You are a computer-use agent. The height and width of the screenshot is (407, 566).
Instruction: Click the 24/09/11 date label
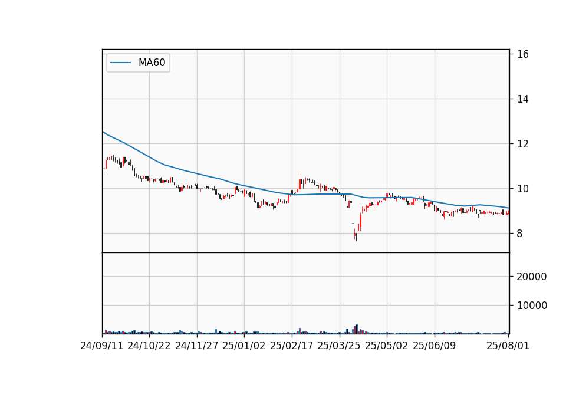[x=102, y=346]
